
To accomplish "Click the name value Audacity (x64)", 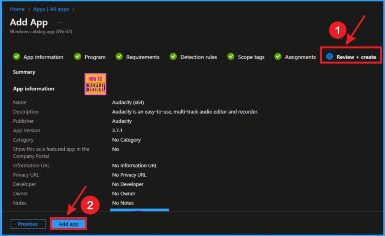I will point(128,102).
